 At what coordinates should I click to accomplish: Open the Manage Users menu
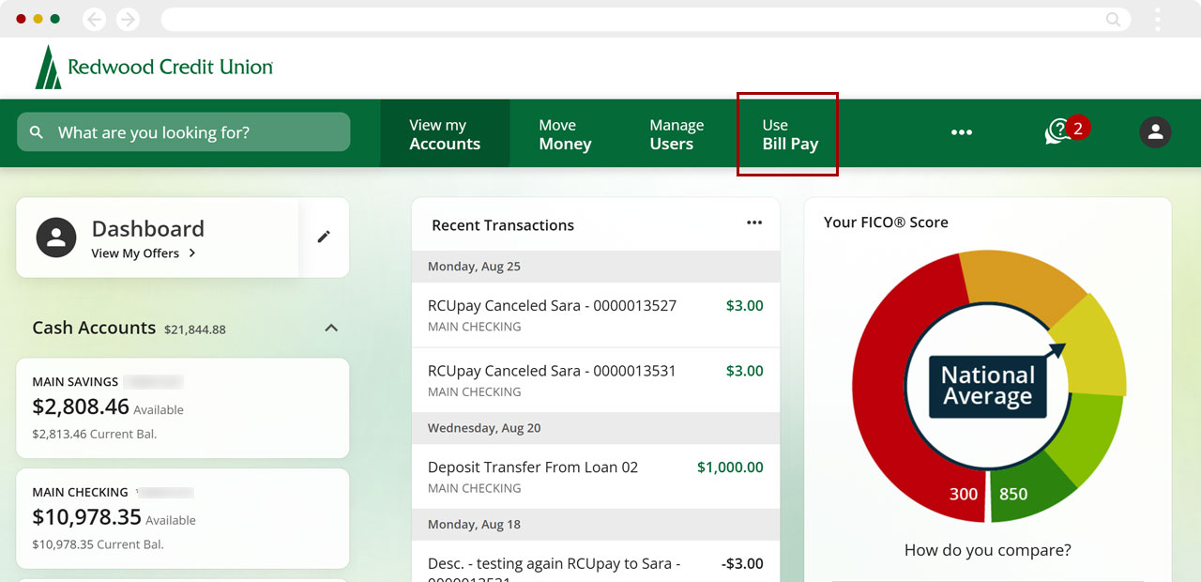676,134
